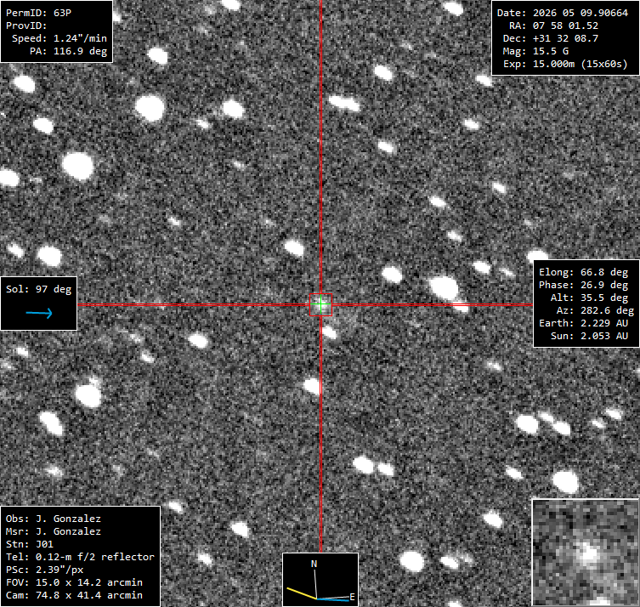Image resolution: width=640 pixels, height=607 pixels.
Task: Click the 'Sun: 2.053 AU' line
Action: coord(589,336)
